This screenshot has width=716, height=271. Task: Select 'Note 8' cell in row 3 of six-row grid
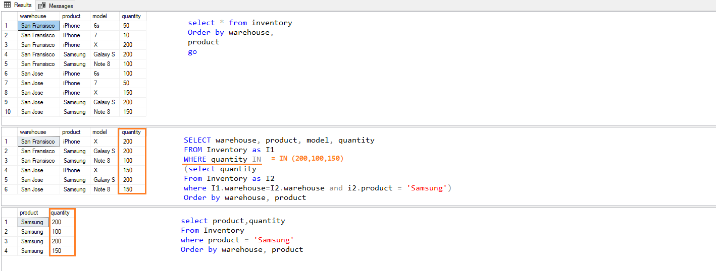(105, 161)
